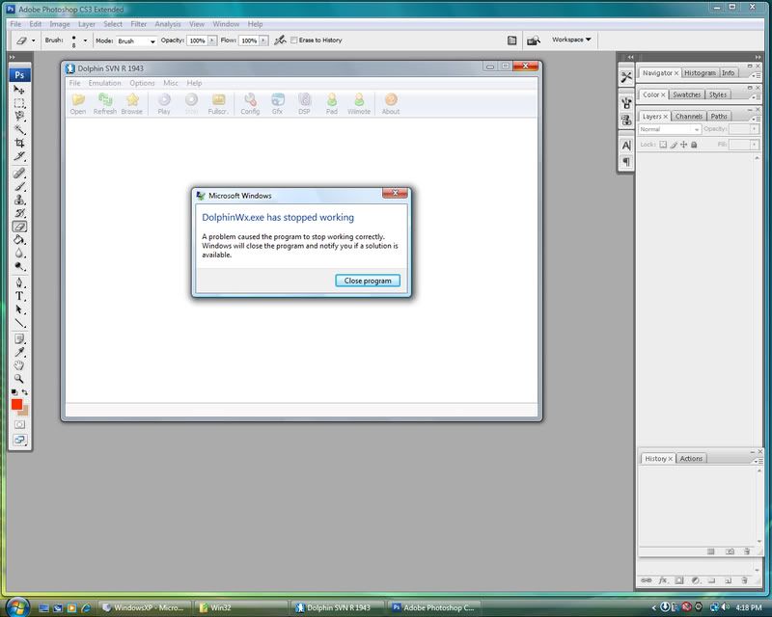Select the Crop tool
The height and width of the screenshot is (617, 772).
(x=19, y=144)
